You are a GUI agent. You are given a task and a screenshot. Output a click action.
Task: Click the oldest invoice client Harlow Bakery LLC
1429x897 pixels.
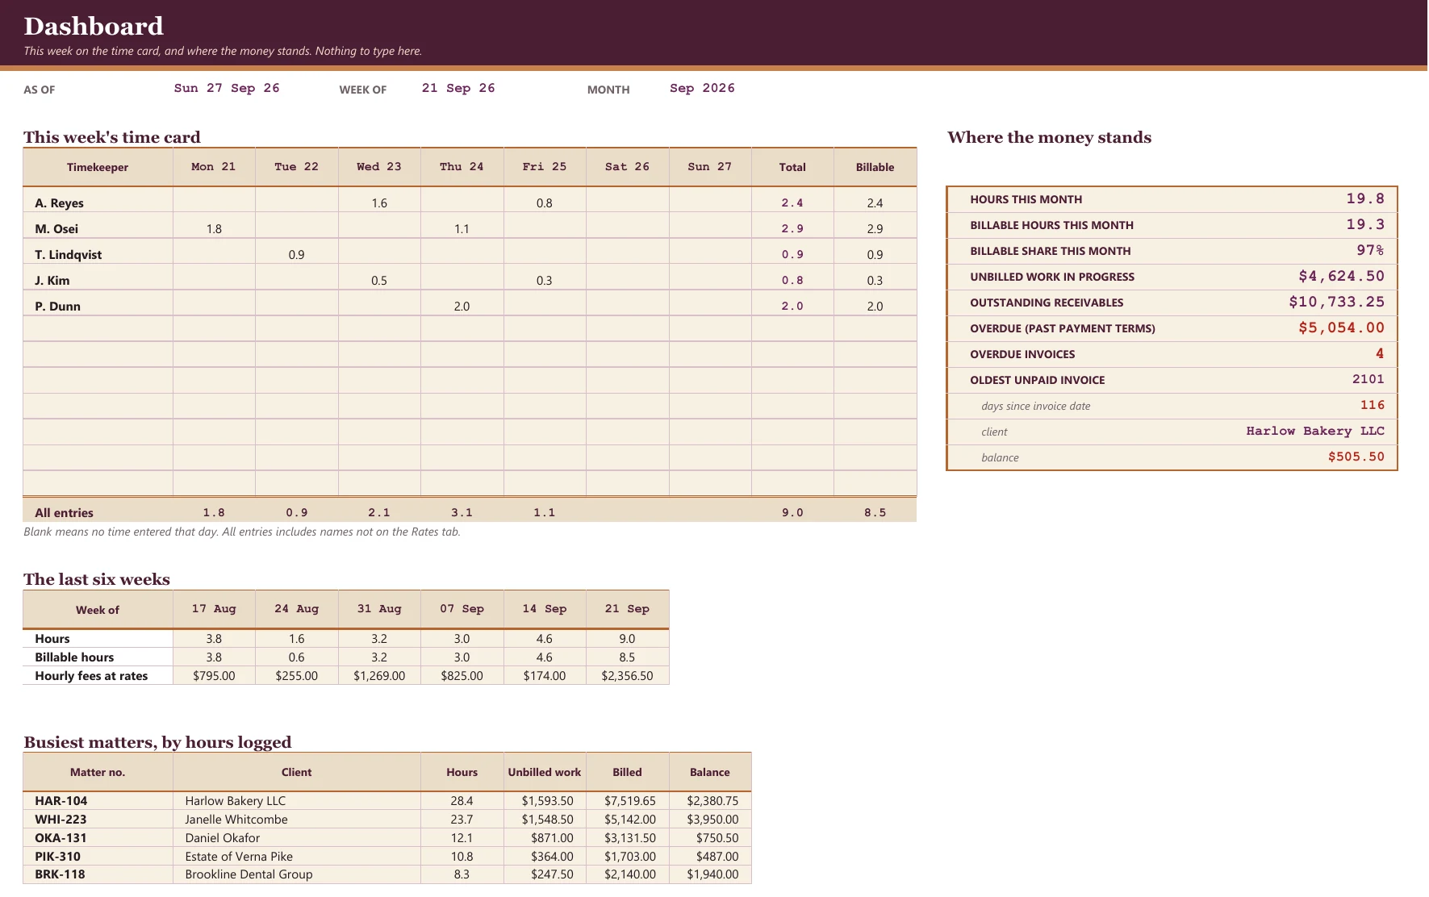1315,431
